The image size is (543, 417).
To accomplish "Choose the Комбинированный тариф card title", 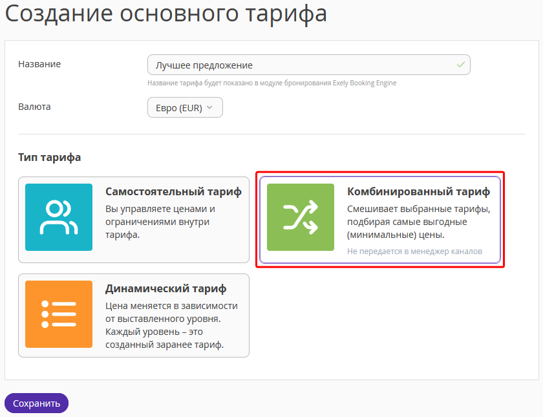I will pos(419,191).
